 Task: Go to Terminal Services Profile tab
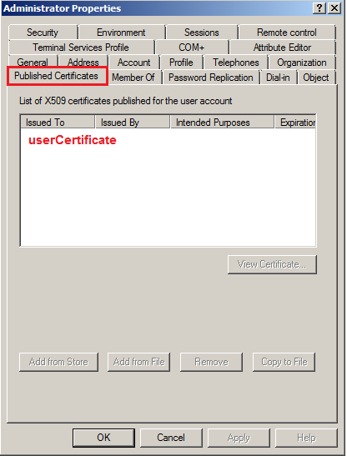[81, 48]
